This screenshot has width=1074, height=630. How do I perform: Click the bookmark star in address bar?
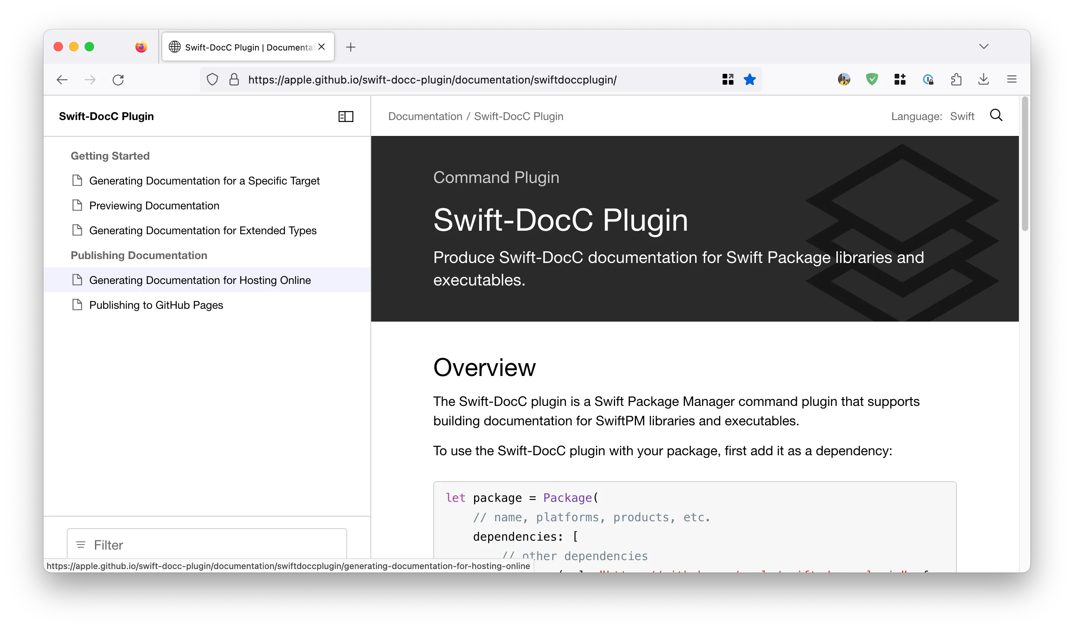point(749,80)
